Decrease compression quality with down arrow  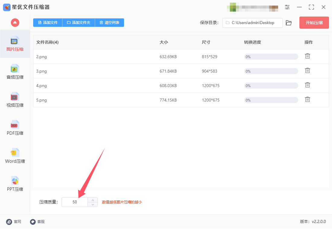click(x=93, y=205)
